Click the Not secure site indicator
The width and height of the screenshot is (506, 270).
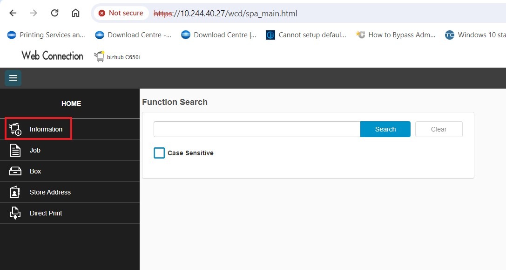pyautogui.click(x=121, y=13)
